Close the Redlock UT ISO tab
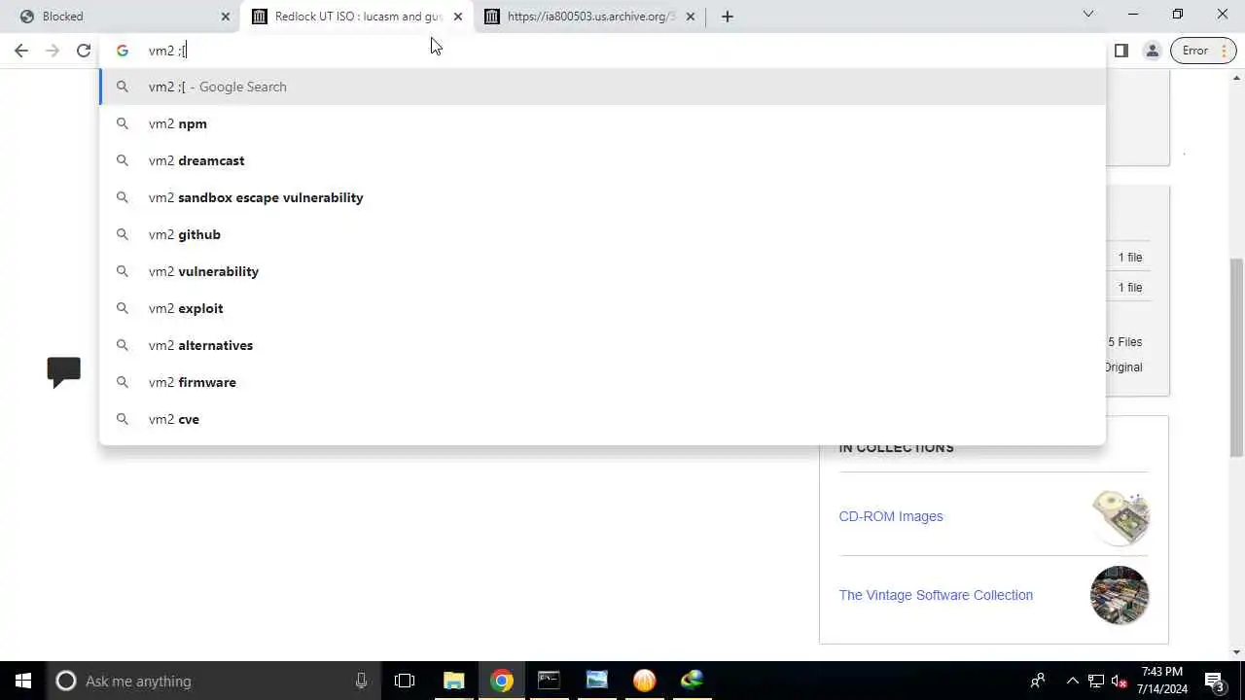The width and height of the screenshot is (1245, 700). 458,17
